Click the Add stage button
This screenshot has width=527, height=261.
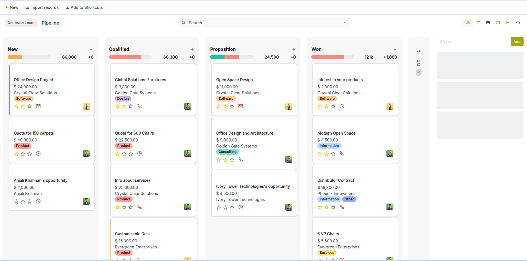pyautogui.click(x=517, y=42)
